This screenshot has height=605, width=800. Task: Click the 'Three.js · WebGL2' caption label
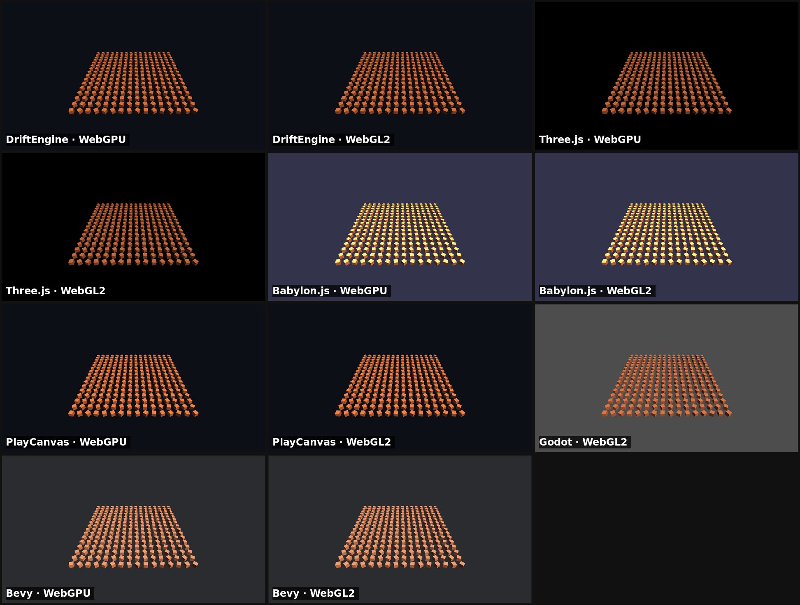56,291
